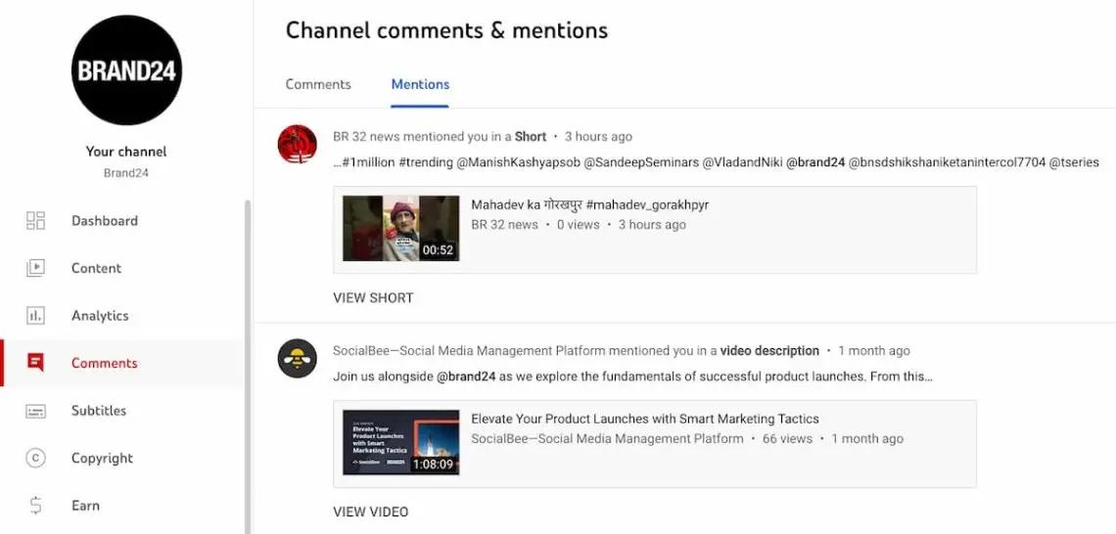Click the @VladandNiki mention

point(742,162)
